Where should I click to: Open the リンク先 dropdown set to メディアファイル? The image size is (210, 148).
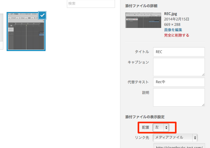(175, 137)
